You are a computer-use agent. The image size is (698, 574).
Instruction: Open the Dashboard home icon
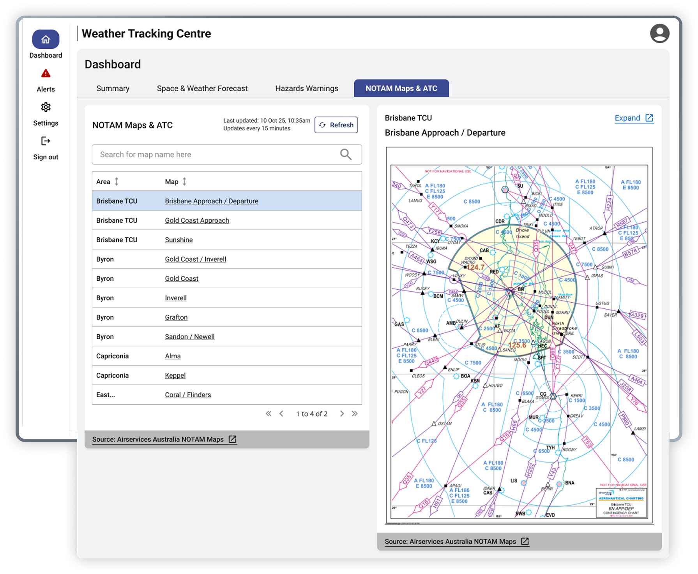(46, 39)
